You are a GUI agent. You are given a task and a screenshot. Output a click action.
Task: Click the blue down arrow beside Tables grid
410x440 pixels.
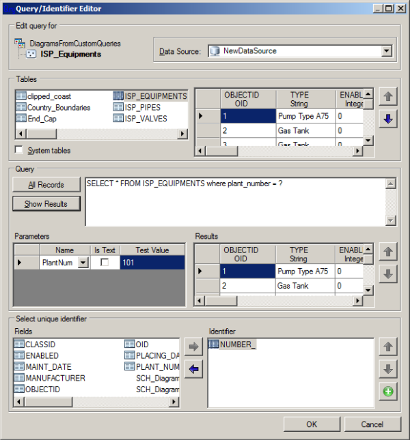[x=388, y=119]
